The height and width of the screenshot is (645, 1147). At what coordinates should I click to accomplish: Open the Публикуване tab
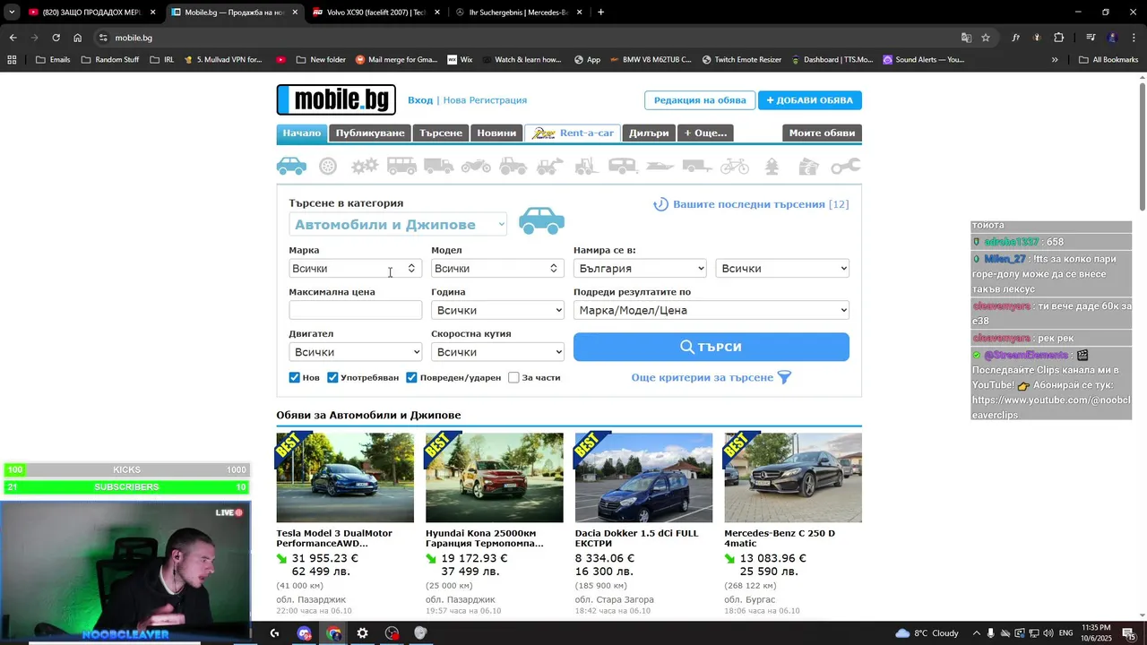[370, 133]
